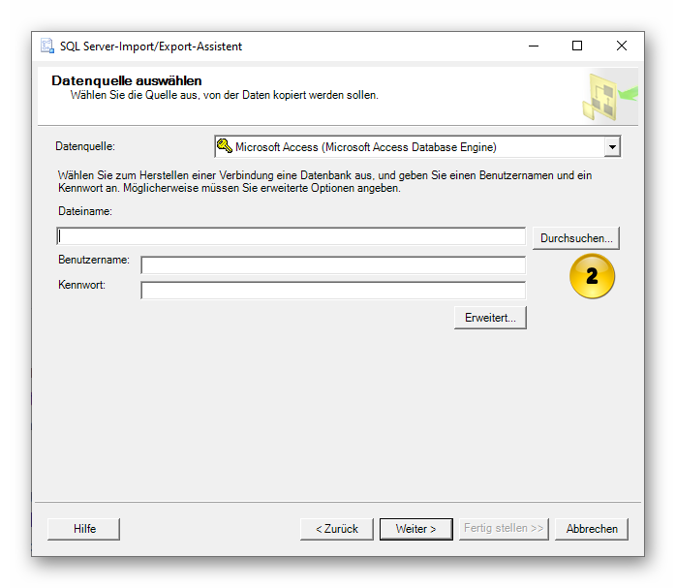Select the Microsoft Access data source text

point(365,147)
